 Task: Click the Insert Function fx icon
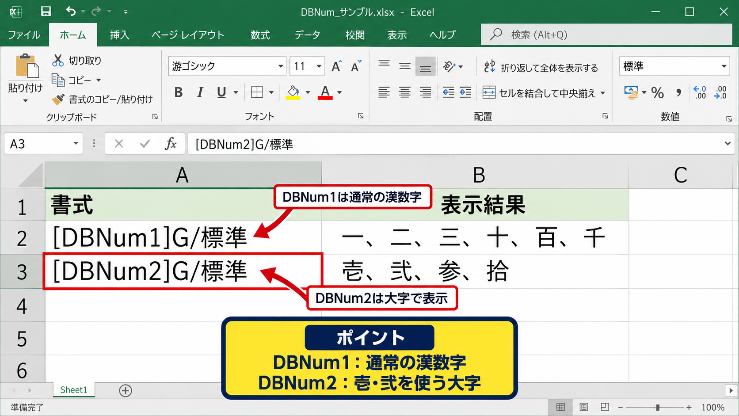coord(171,144)
